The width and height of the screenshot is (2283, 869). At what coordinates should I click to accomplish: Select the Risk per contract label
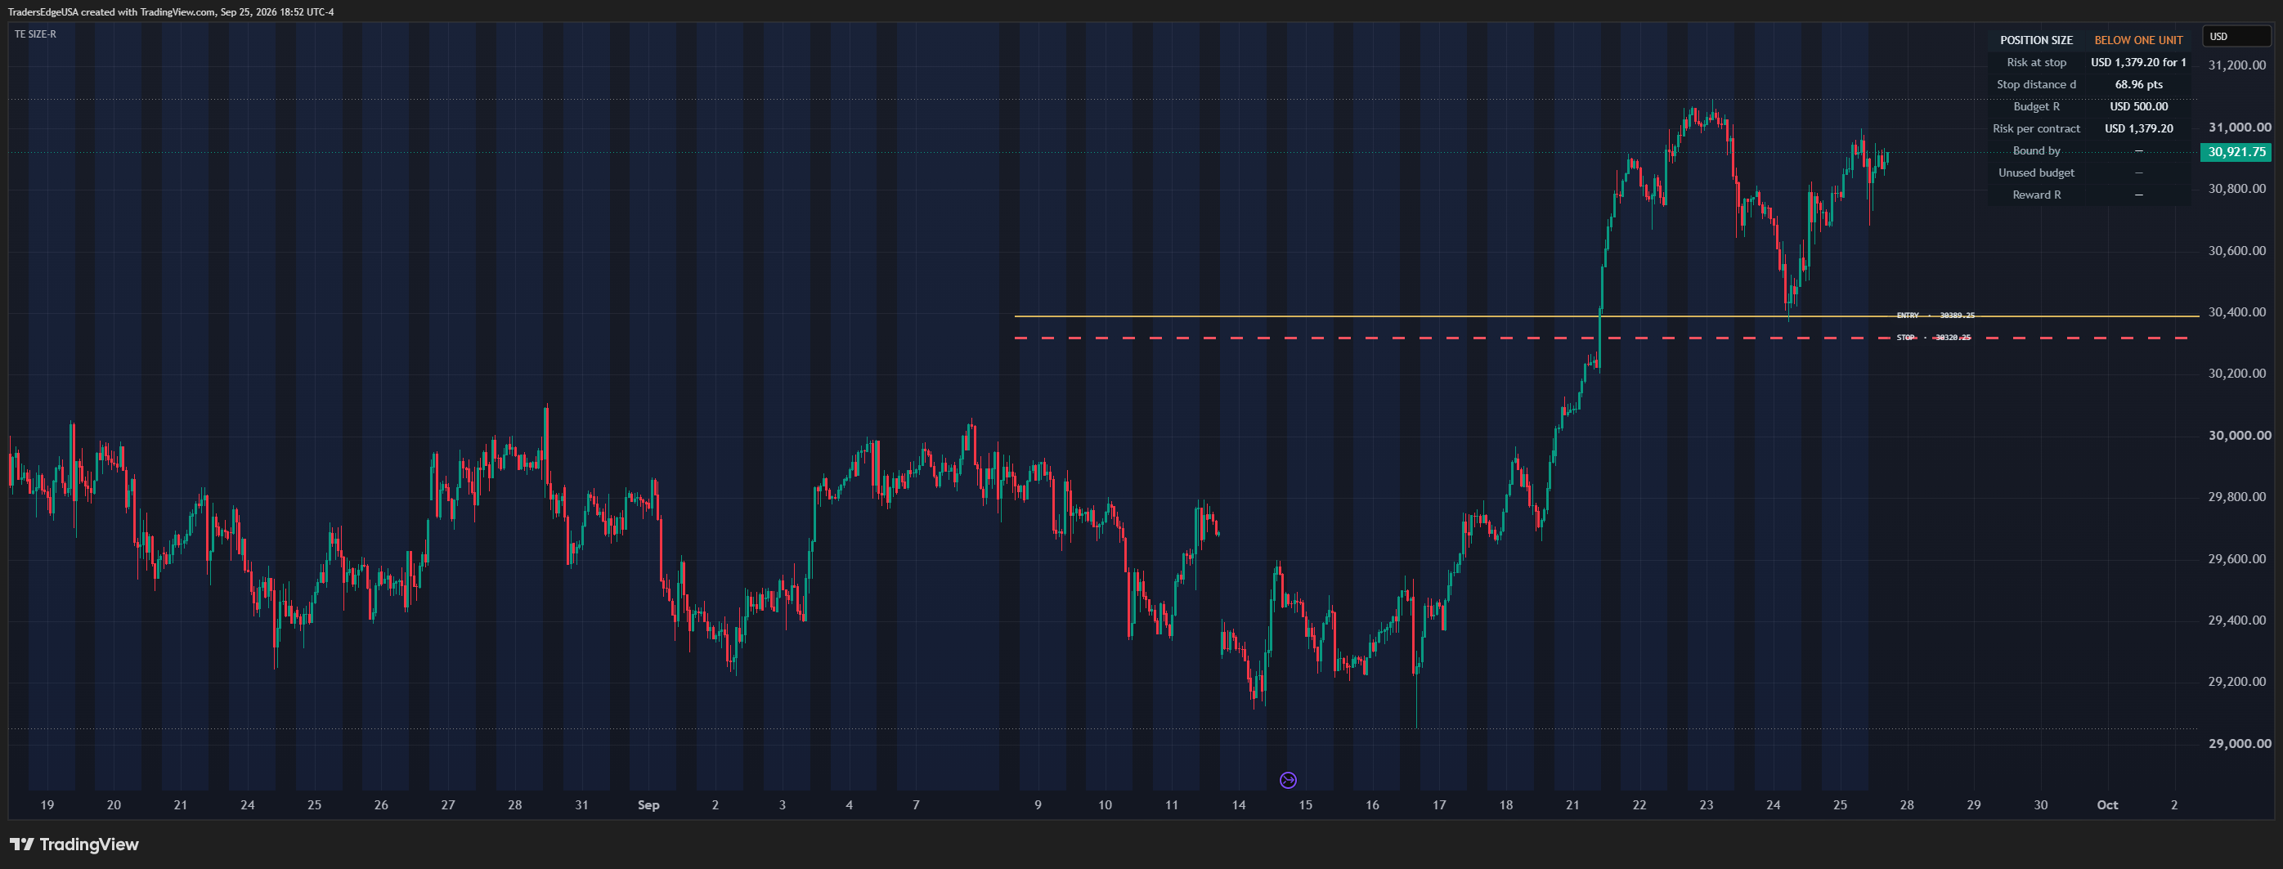point(2036,129)
